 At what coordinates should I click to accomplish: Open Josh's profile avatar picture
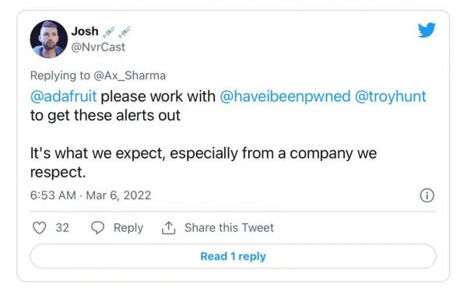pos(48,39)
